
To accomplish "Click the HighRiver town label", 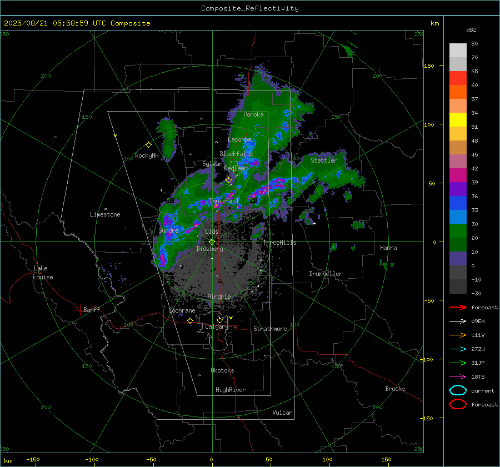I will 231,390.
